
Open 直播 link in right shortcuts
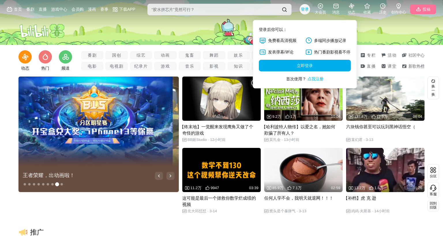pyautogui.click(x=368, y=66)
